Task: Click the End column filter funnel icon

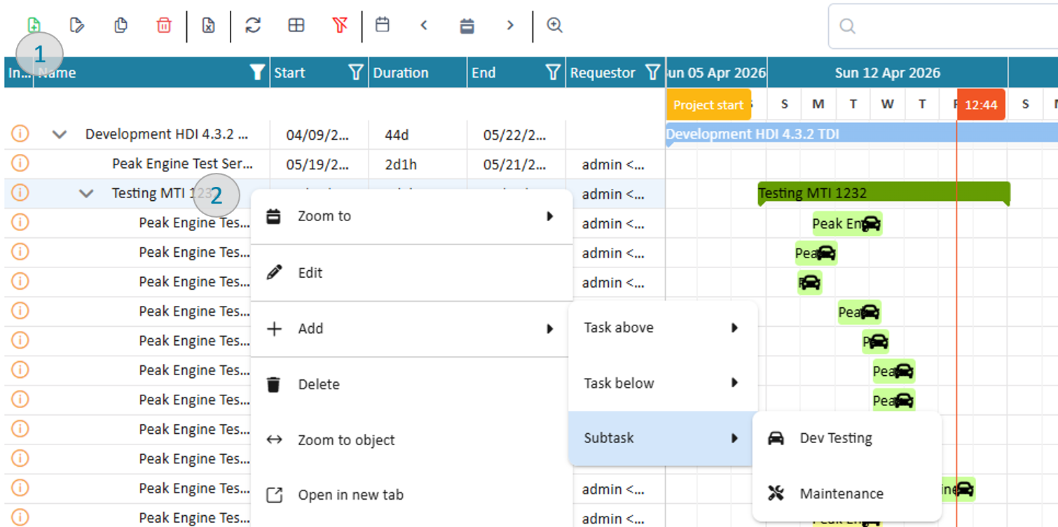Action: point(553,72)
